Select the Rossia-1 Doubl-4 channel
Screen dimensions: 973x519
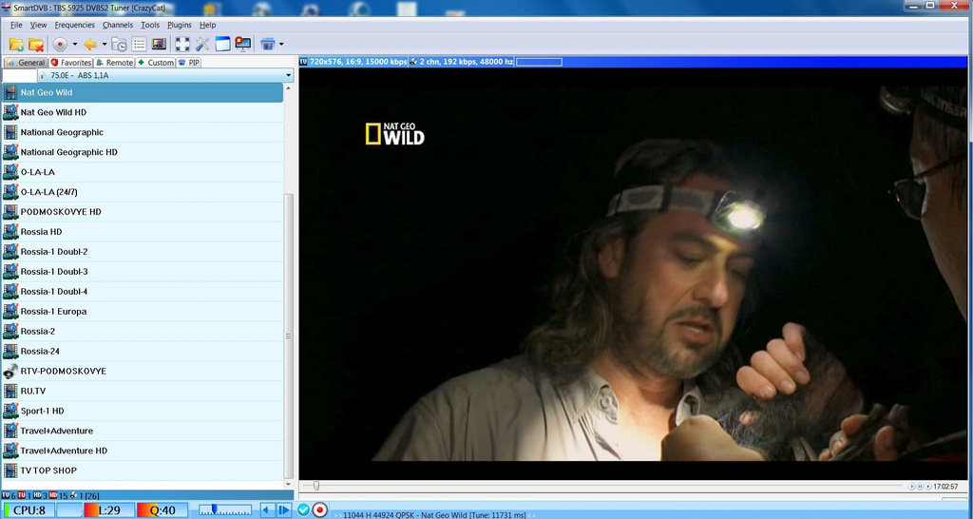tap(143, 291)
